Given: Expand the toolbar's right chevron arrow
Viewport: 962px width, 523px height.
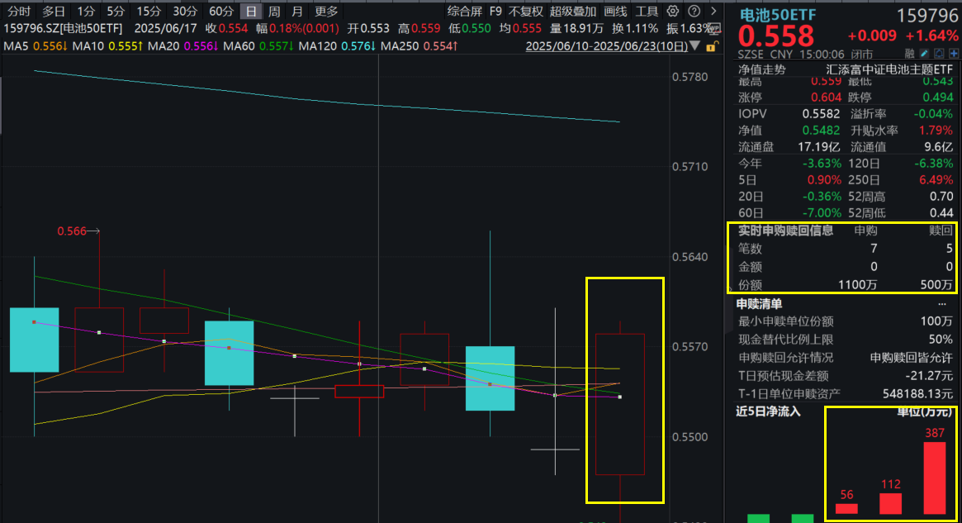Looking at the screenshot, I should (x=713, y=12).
